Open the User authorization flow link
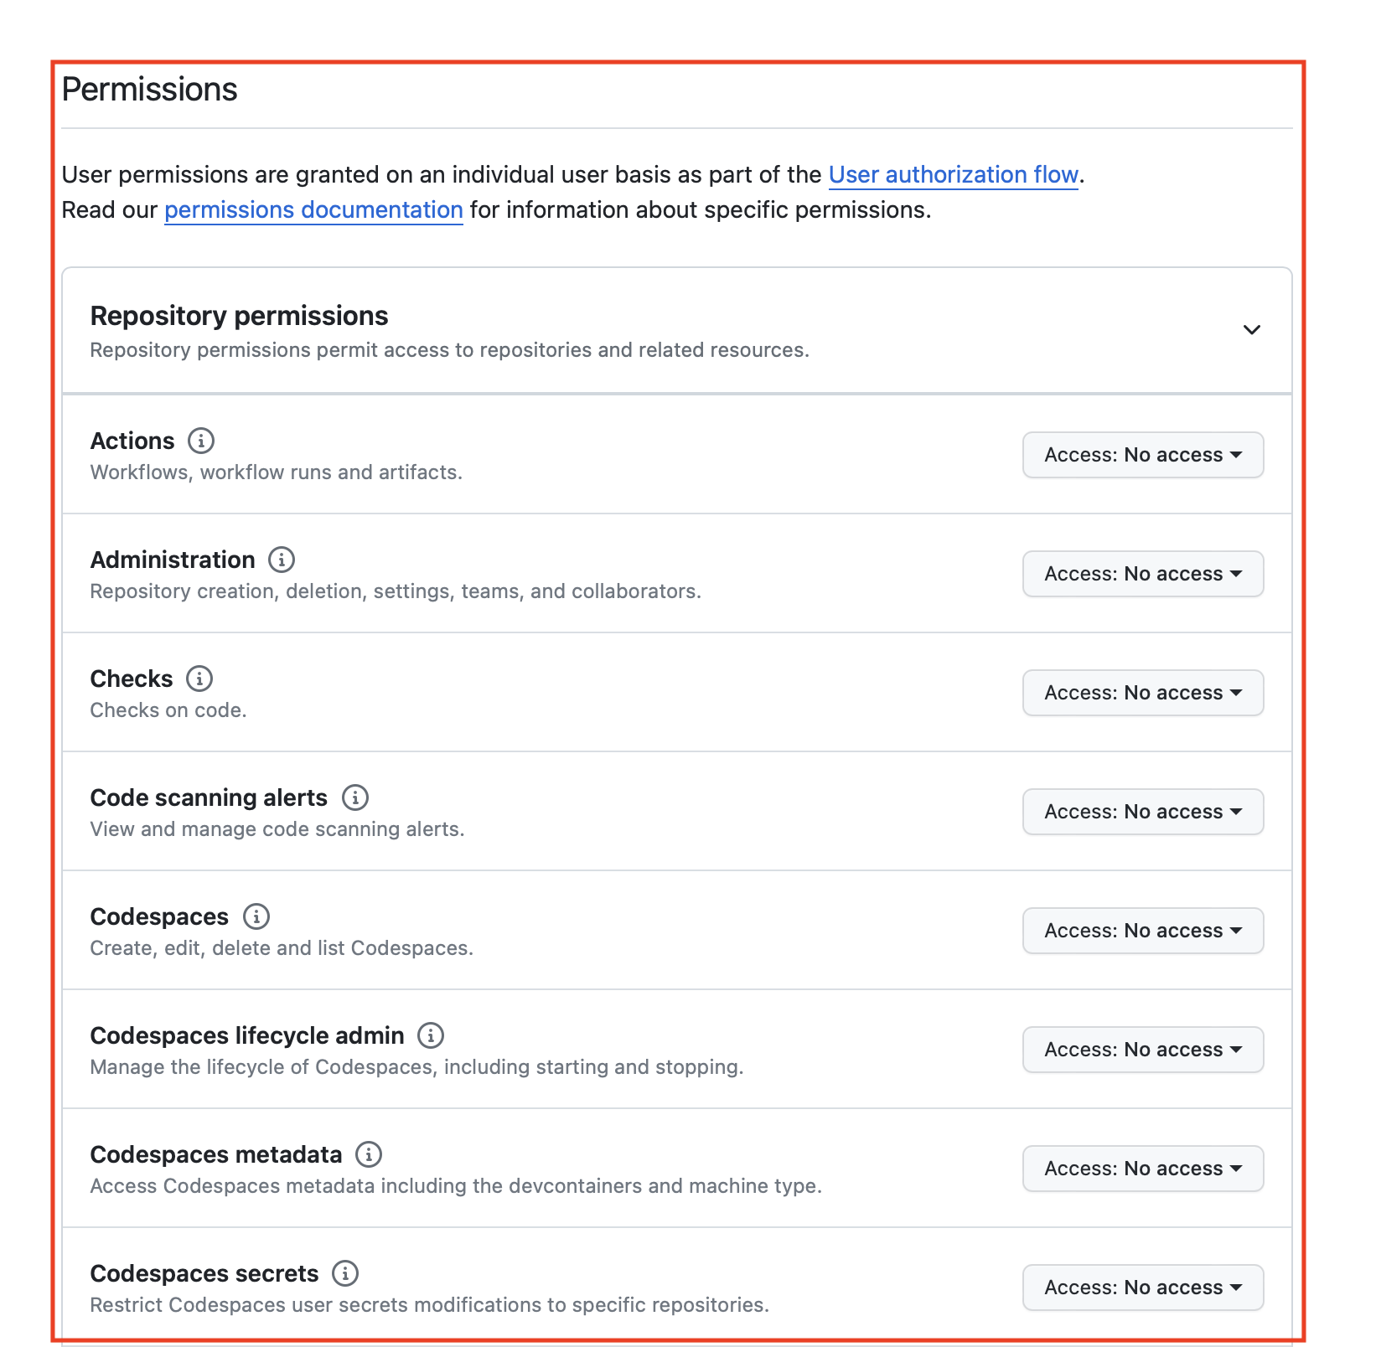 pyautogui.click(x=953, y=174)
